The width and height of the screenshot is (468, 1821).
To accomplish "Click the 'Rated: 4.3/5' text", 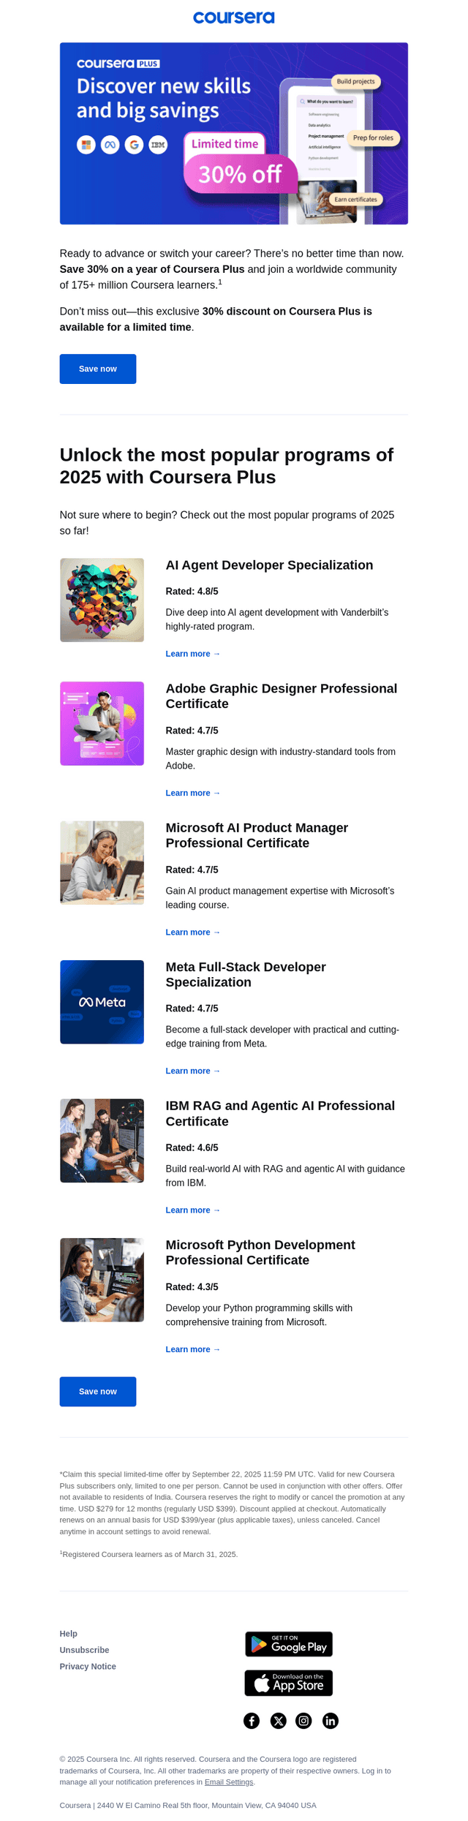I will click(x=192, y=1286).
